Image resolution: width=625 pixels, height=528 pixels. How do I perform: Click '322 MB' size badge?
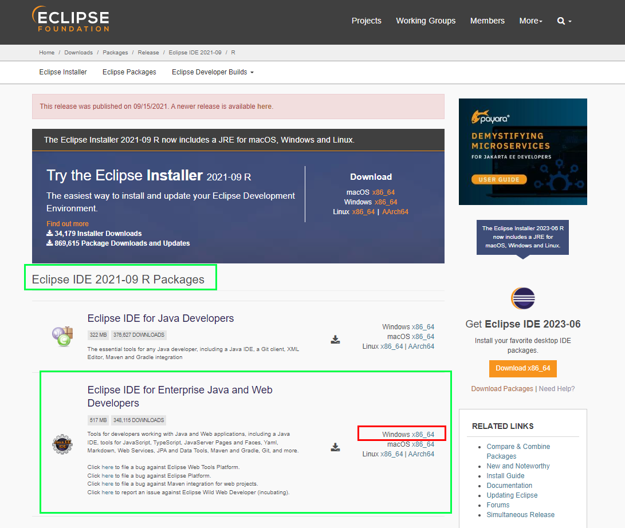(98, 335)
